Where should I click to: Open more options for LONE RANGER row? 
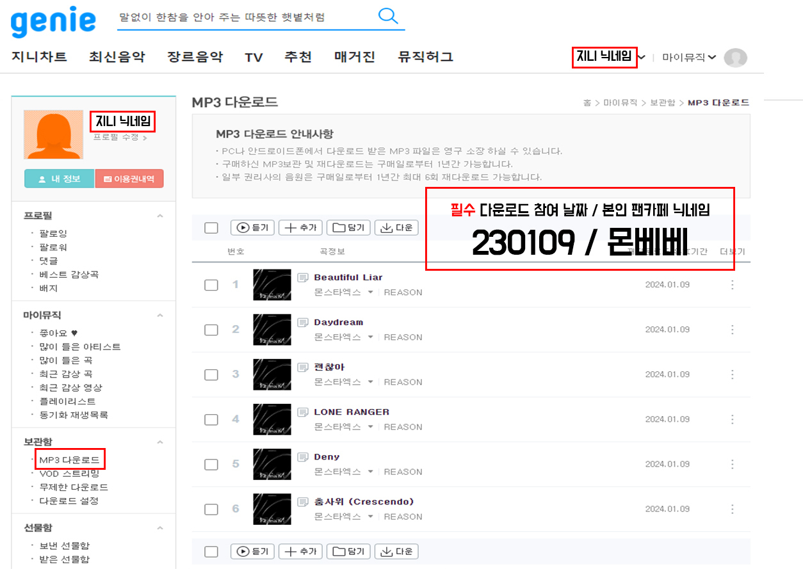[x=733, y=419]
